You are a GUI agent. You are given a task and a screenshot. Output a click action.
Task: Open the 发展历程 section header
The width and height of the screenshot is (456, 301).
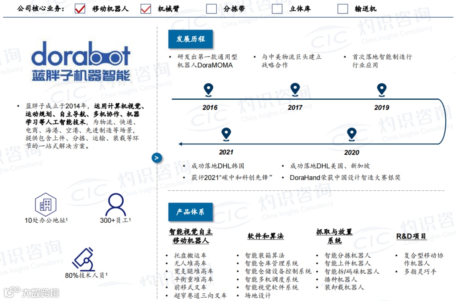click(190, 39)
